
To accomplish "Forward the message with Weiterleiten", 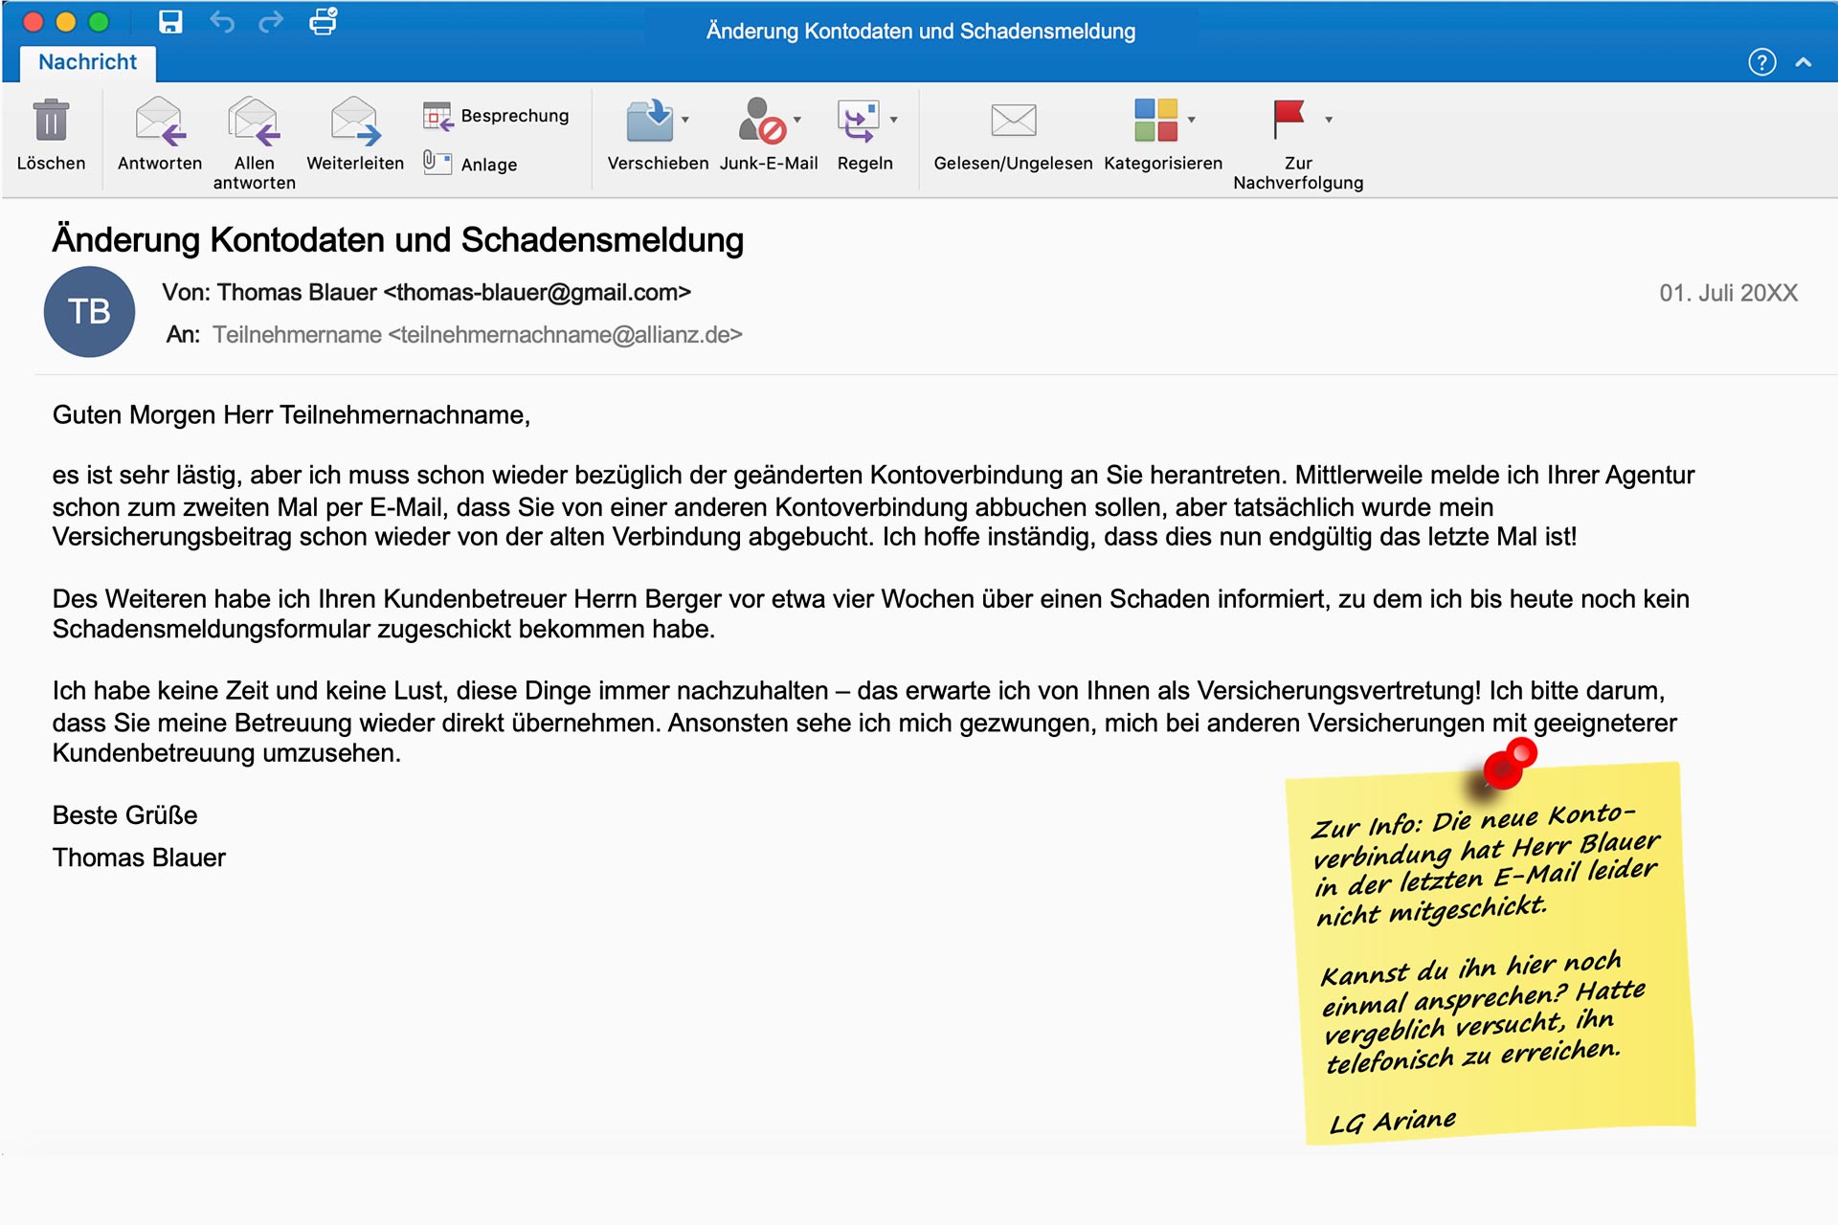I will pyautogui.click(x=354, y=122).
